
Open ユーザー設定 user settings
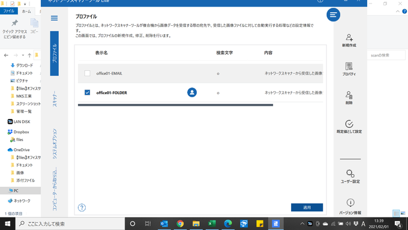coord(350,177)
